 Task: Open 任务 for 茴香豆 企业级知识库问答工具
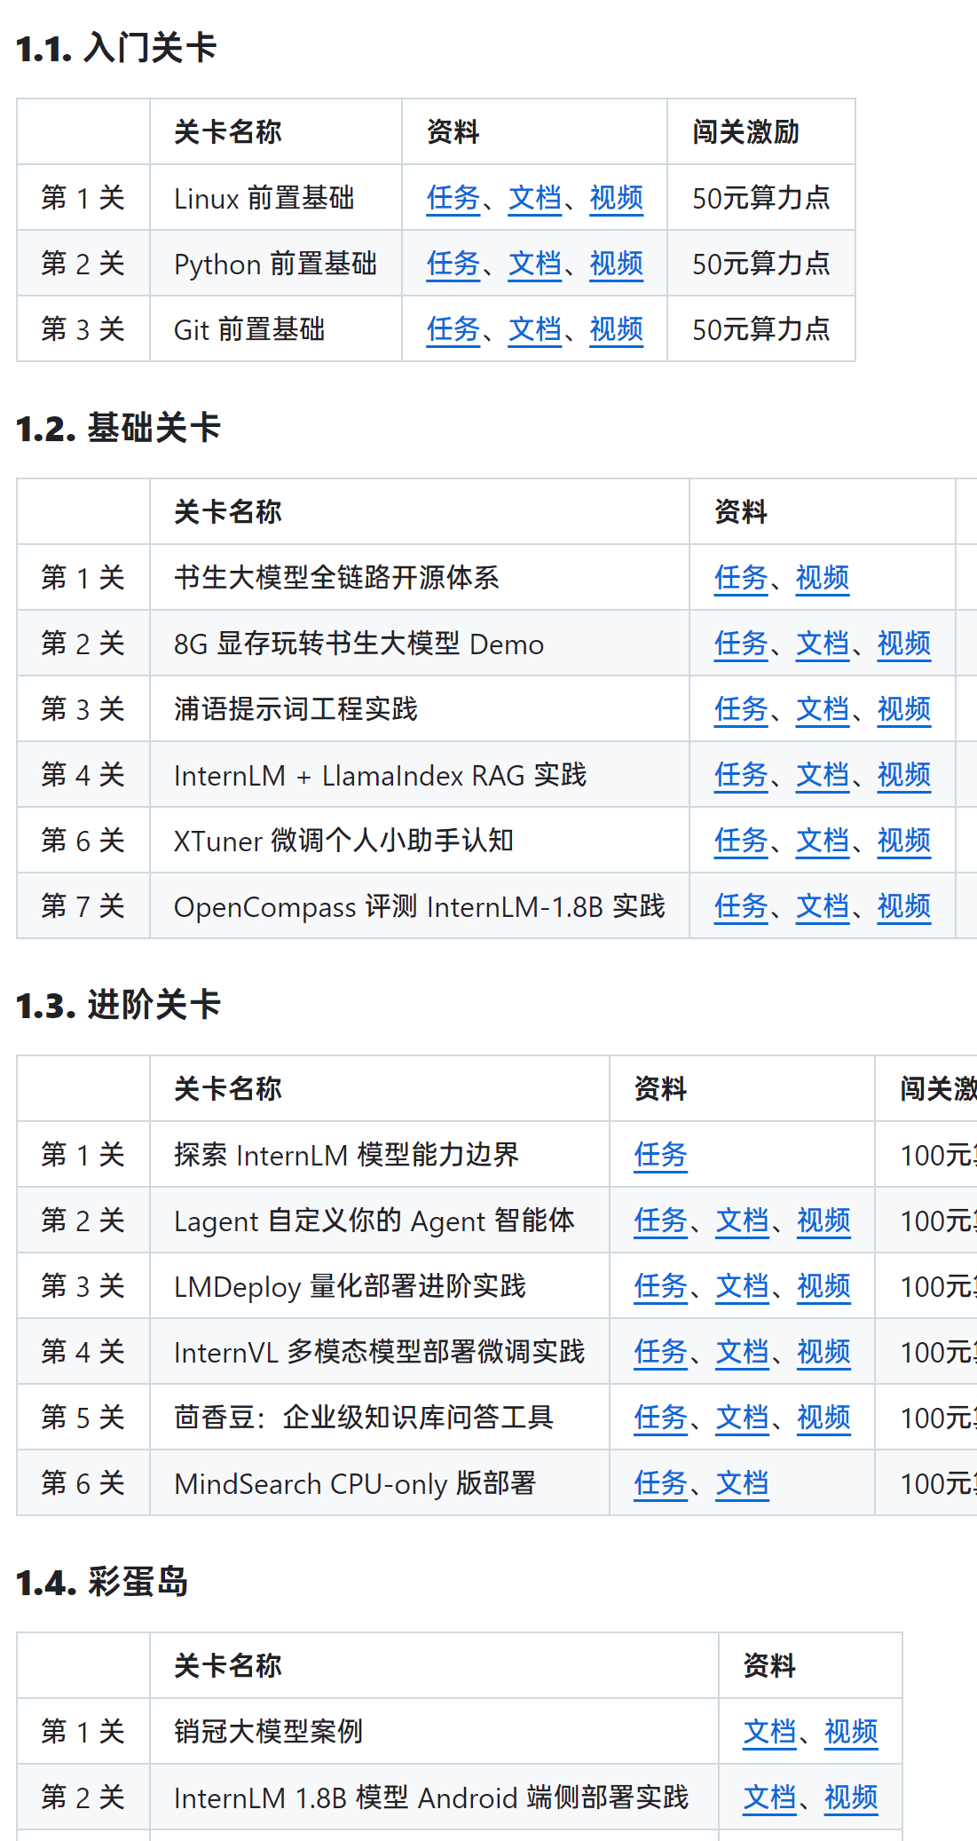click(661, 1418)
